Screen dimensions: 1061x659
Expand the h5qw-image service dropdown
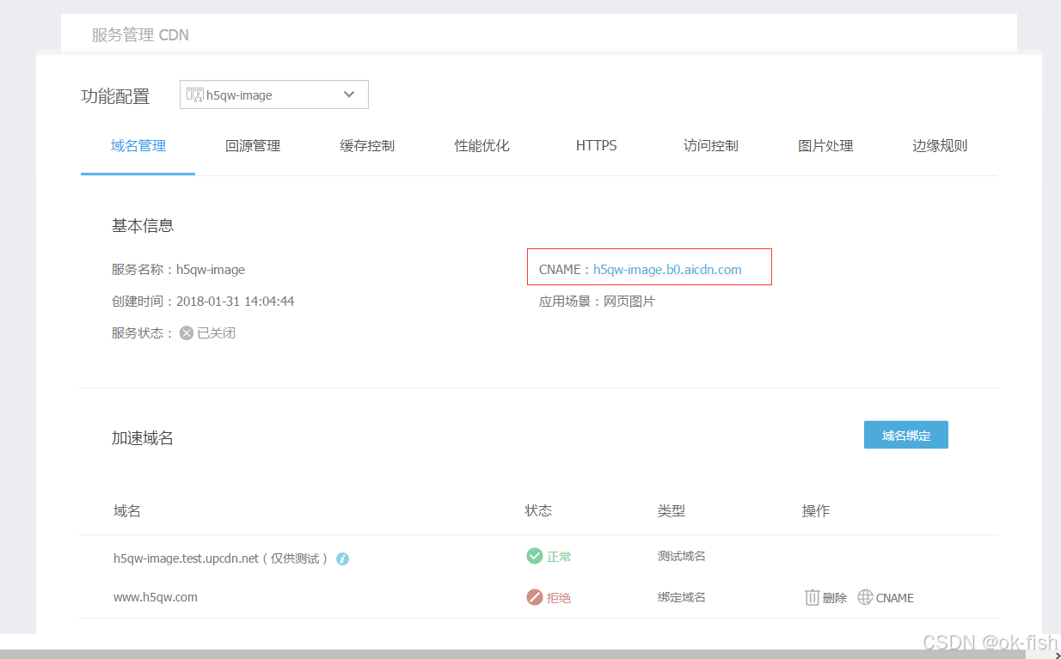349,95
